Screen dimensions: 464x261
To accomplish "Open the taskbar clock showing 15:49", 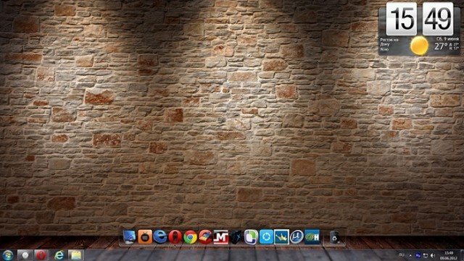I will [x=449, y=255].
